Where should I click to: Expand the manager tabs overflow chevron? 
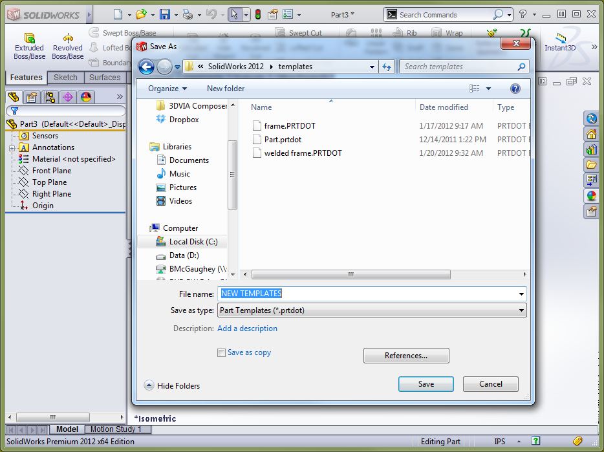click(x=120, y=97)
